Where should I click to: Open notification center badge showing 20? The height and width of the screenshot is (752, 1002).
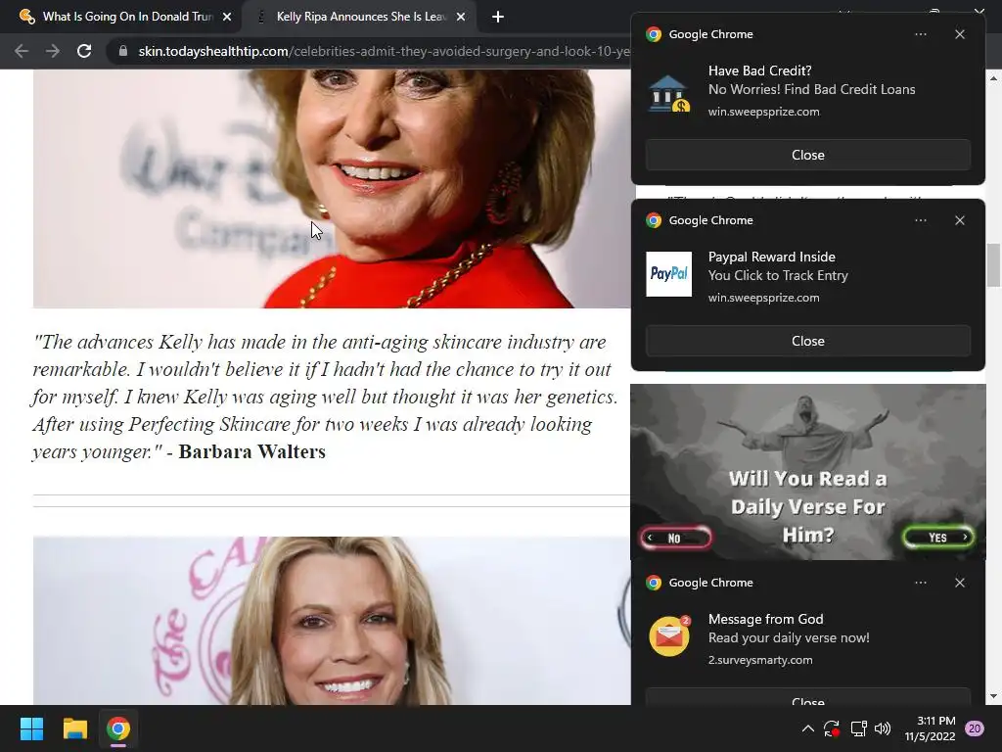click(x=975, y=728)
